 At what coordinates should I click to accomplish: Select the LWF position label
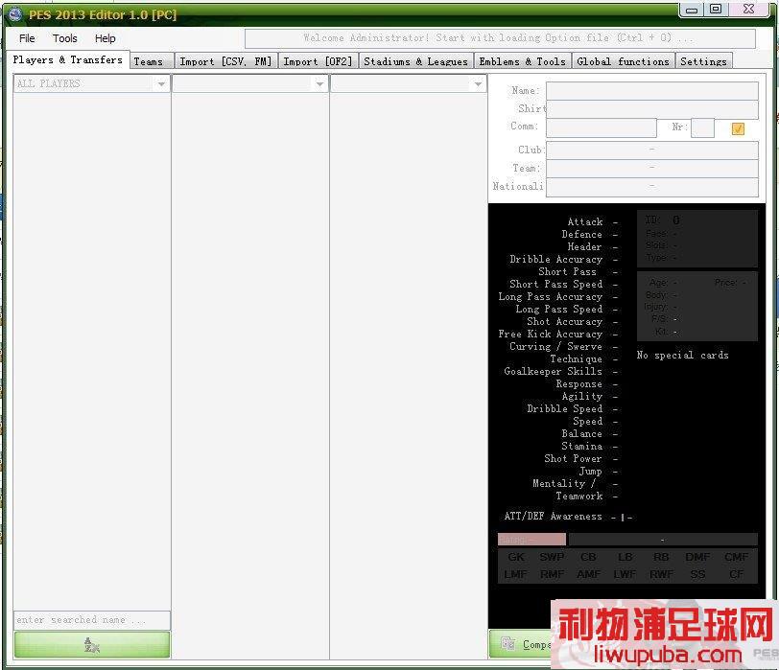click(625, 574)
